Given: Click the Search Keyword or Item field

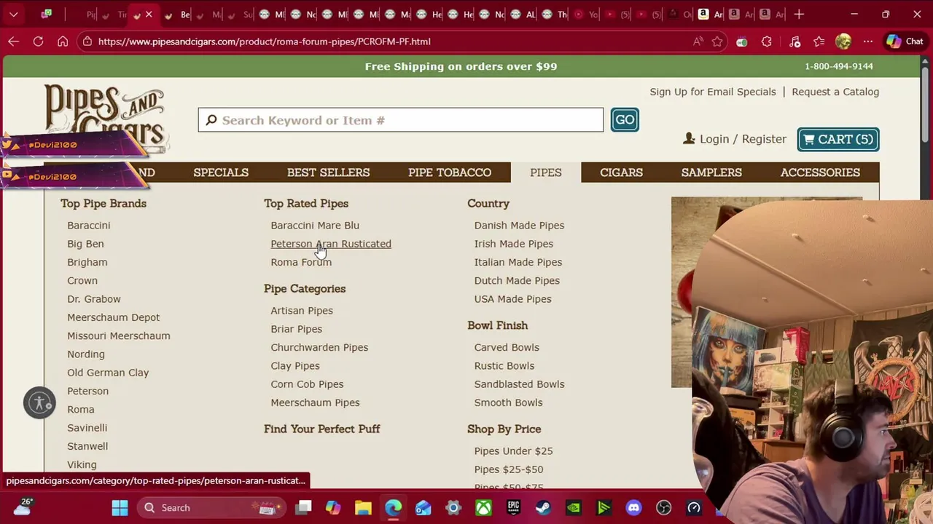Looking at the screenshot, I should (x=401, y=120).
